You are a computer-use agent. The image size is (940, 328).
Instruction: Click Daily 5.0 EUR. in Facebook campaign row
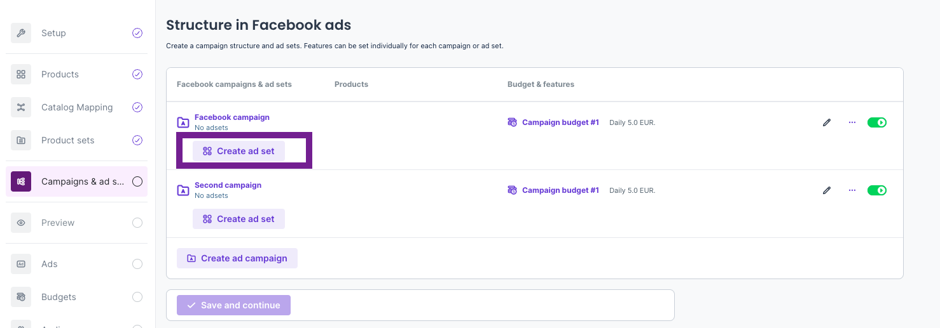coord(632,122)
